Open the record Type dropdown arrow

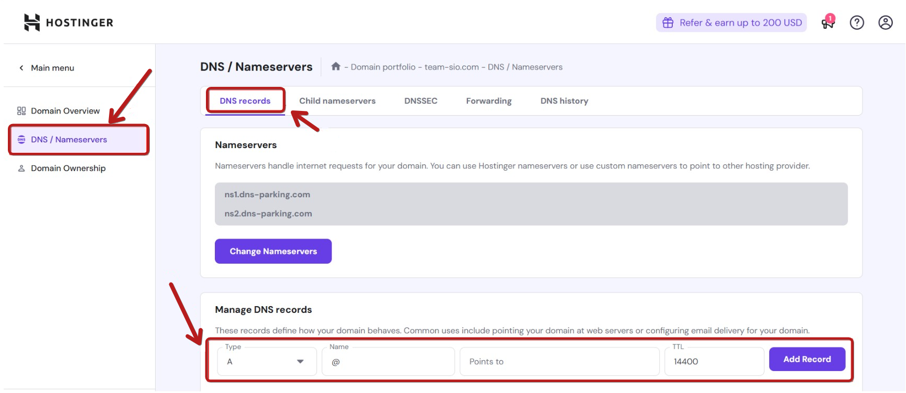point(300,362)
